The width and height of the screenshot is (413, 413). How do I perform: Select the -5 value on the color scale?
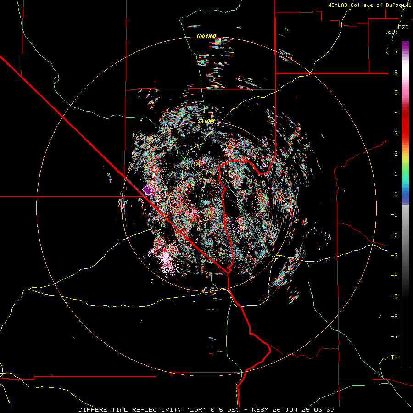coord(394,296)
